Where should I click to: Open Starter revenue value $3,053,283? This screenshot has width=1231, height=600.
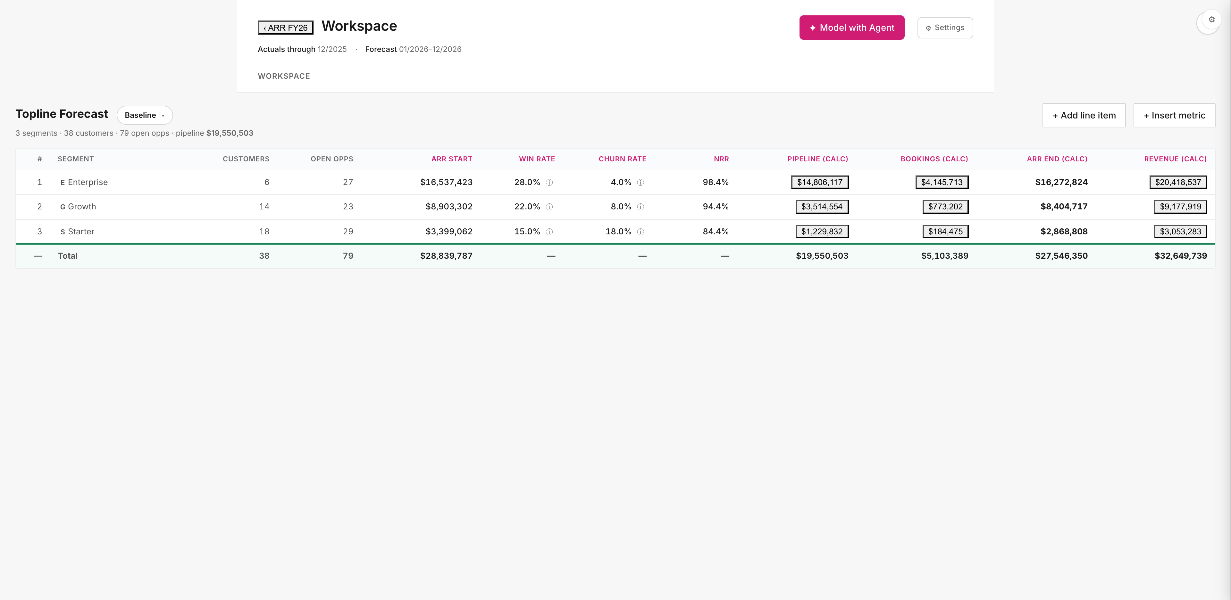click(1180, 231)
